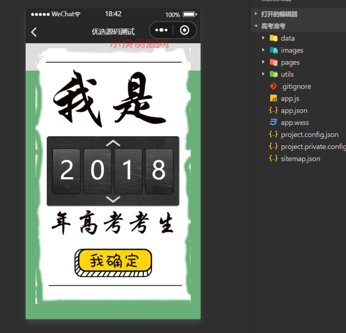Expand the 打开的编辑器 section
The image size is (346, 333).
click(x=256, y=14)
